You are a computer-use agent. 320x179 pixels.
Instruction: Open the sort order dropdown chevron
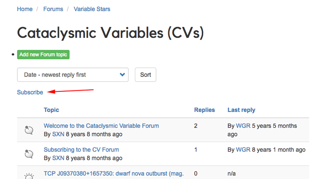pyautogui.click(x=122, y=74)
